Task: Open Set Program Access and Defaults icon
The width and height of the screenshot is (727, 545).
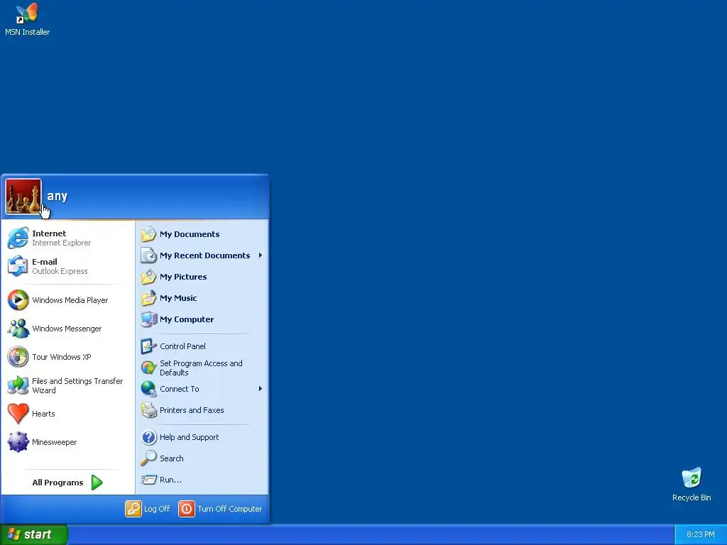Action: point(149,368)
